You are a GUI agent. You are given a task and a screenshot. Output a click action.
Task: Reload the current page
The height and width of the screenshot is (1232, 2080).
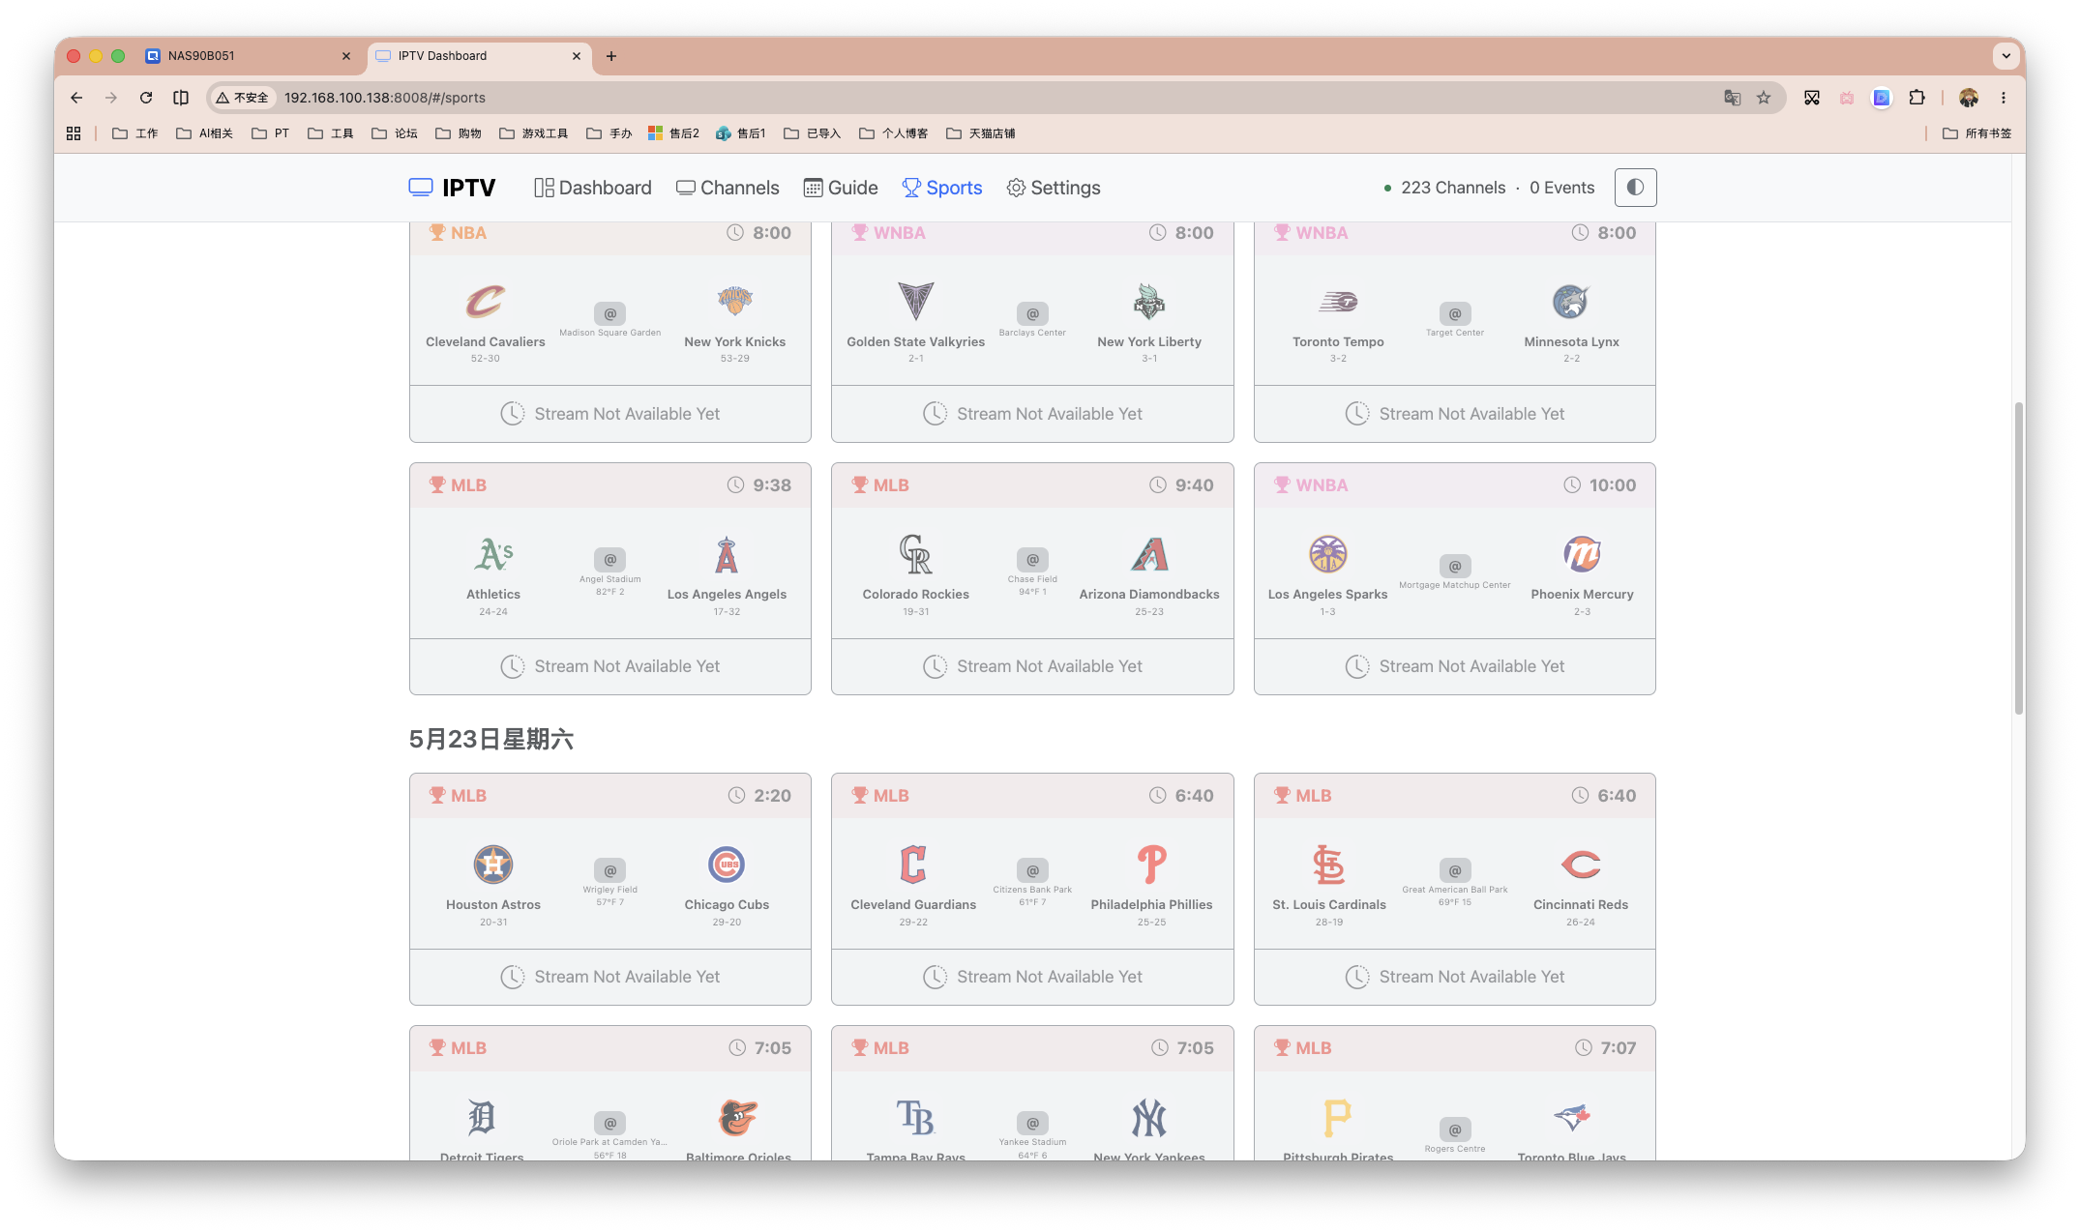pos(146,98)
